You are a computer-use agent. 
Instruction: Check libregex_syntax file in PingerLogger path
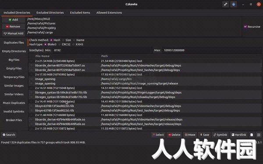[32, 92]
